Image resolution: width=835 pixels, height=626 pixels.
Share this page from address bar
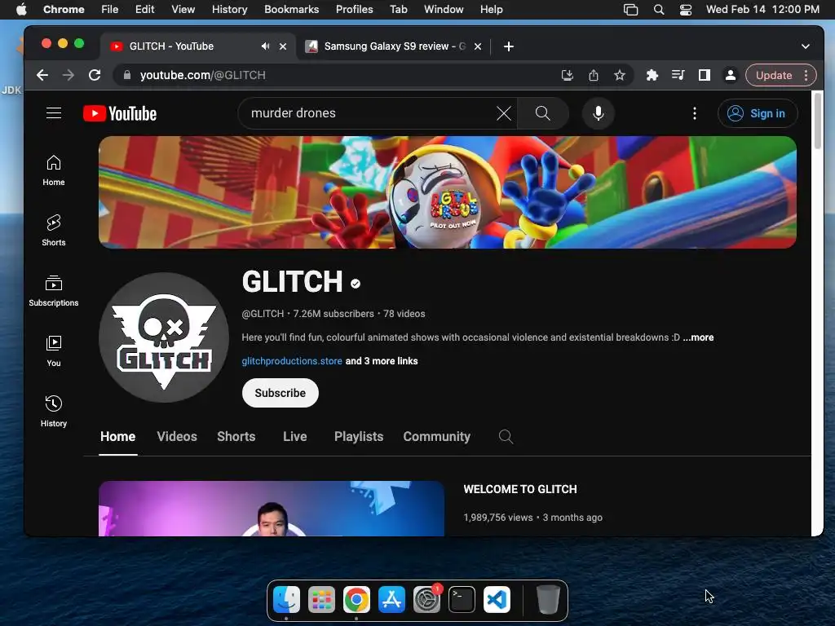(x=594, y=76)
